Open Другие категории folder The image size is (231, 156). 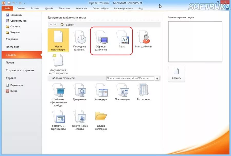pos(101,121)
